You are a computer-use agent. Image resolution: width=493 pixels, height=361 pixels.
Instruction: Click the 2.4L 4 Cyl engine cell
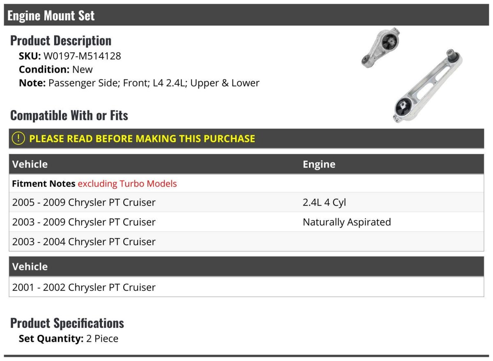[x=325, y=202]
